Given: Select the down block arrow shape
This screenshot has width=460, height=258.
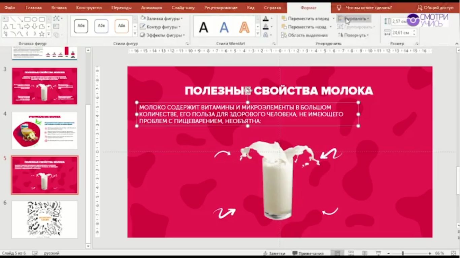Looking at the screenshot, I should 34,27.
